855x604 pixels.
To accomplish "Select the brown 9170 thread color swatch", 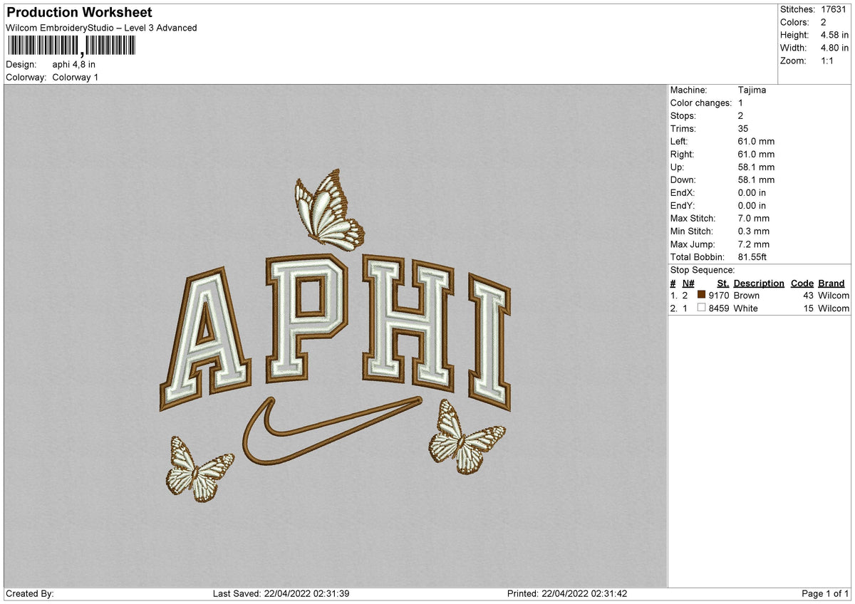I will point(701,295).
